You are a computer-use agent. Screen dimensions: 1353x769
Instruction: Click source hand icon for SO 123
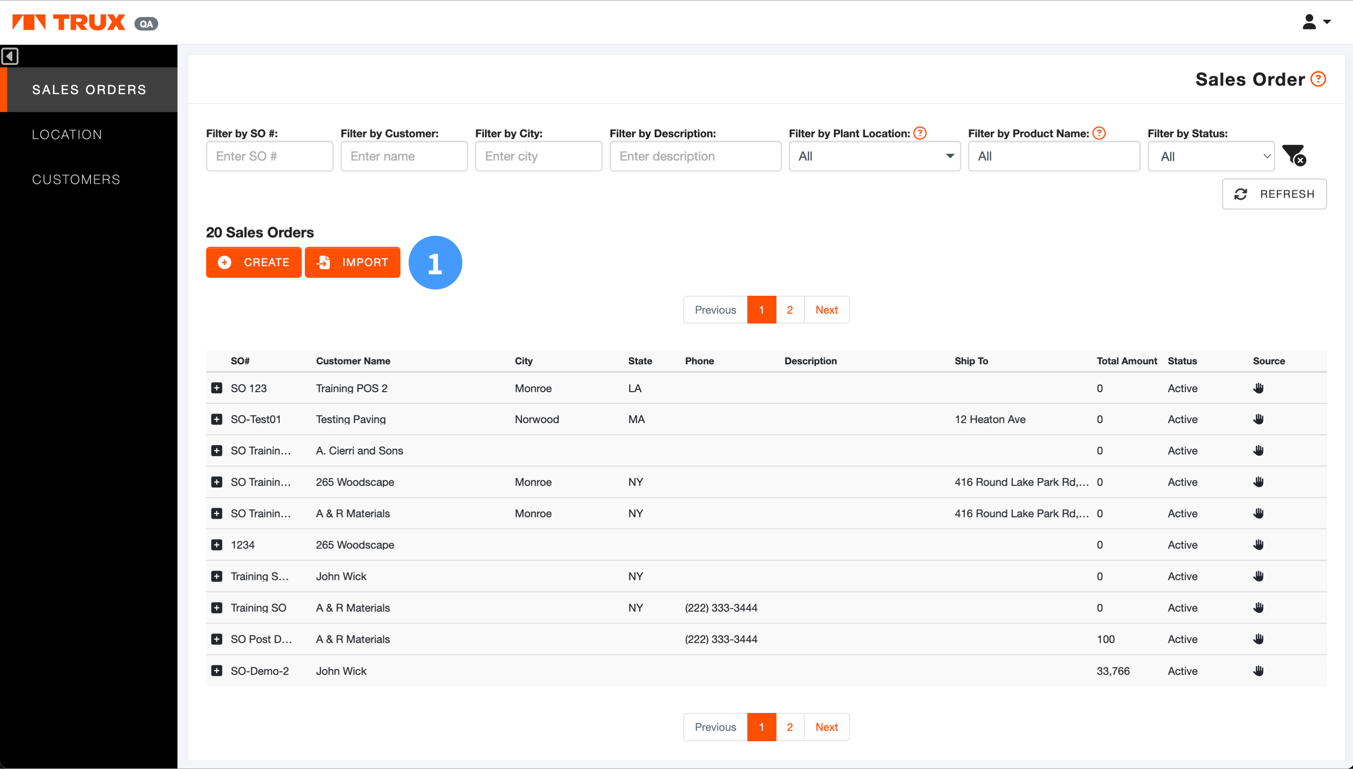point(1258,388)
